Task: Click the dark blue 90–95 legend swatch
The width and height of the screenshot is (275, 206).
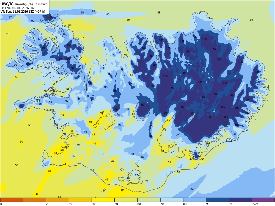Action: click(x=218, y=200)
